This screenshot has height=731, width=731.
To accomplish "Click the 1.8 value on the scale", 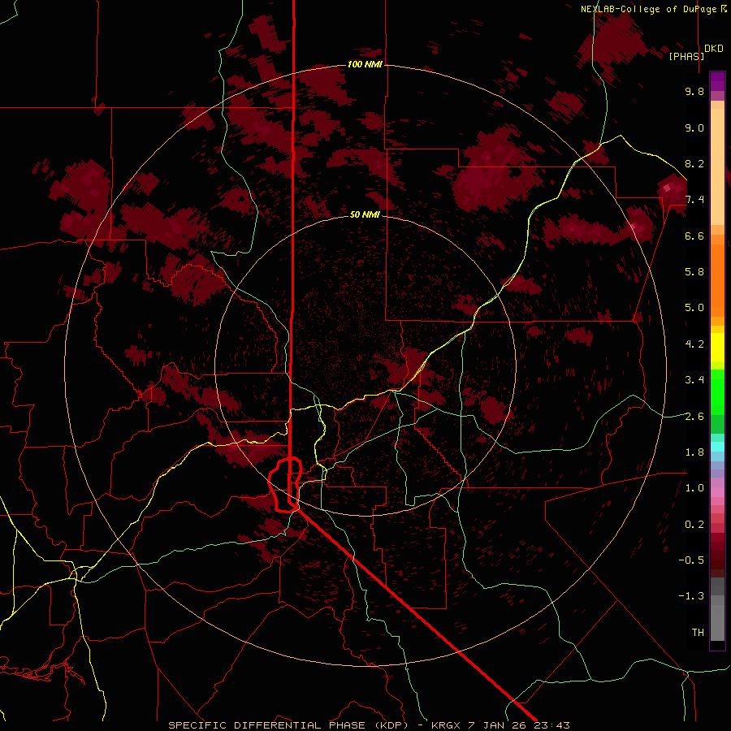I will click(694, 452).
